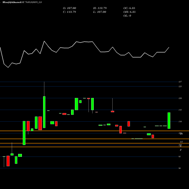Click the 127 price axis label
189x189 pixels.
click(180, 82)
